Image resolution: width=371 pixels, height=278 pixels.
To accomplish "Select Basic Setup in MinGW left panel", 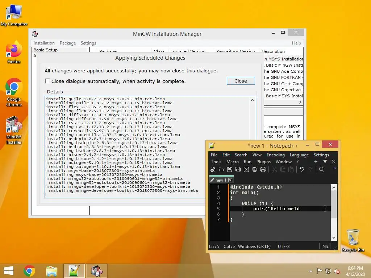I will click(x=45, y=50).
